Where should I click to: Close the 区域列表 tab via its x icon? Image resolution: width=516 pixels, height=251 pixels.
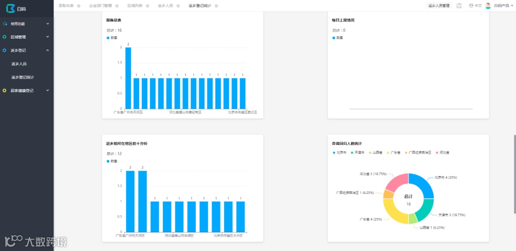(x=148, y=6)
